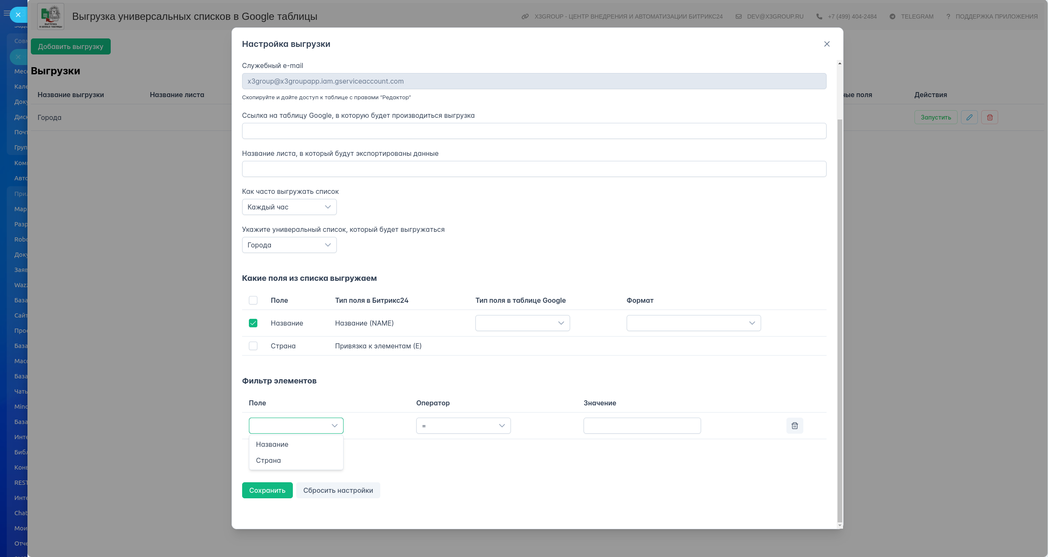The width and height of the screenshot is (1048, 557).
Task: Choose Страна from filter dropdown options
Action: (268, 460)
